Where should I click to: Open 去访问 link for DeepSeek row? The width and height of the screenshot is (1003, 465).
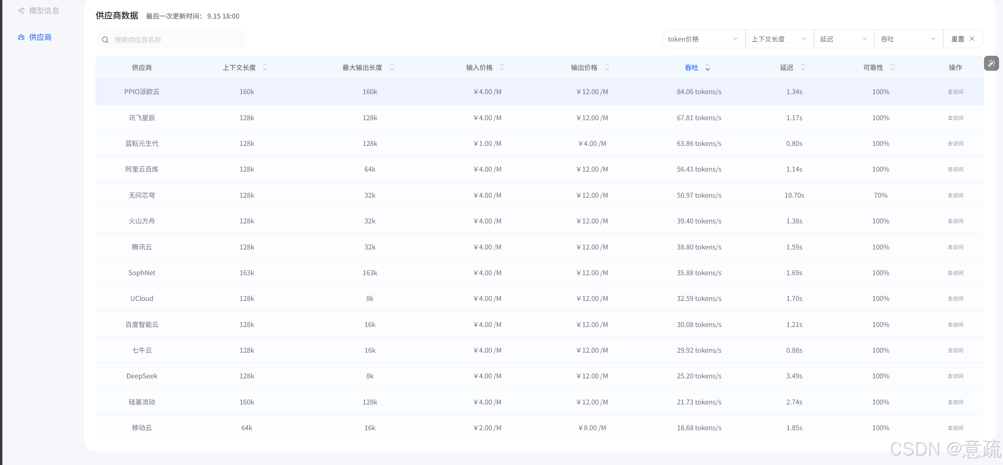[x=955, y=376]
